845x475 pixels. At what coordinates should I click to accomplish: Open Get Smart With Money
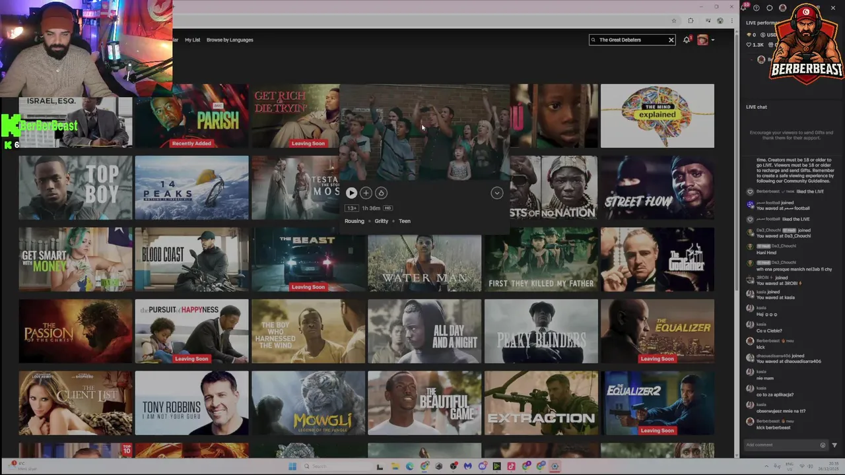click(x=75, y=259)
